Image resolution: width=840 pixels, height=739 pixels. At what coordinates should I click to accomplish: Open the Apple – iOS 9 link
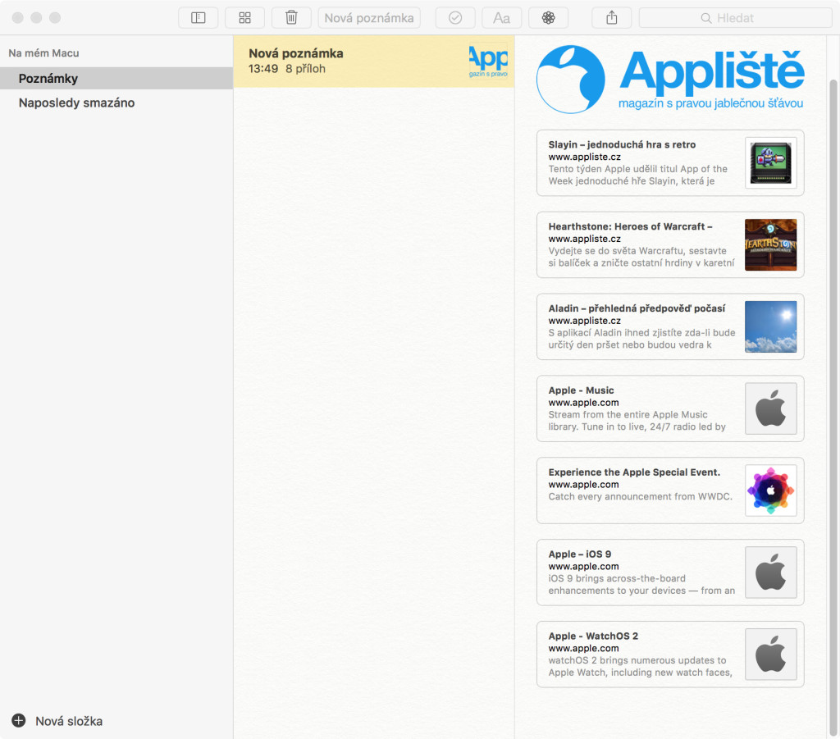click(x=580, y=554)
